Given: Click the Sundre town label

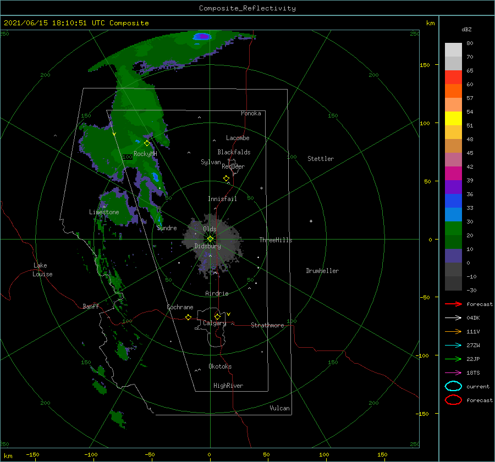Looking at the screenshot, I should [x=167, y=228].
